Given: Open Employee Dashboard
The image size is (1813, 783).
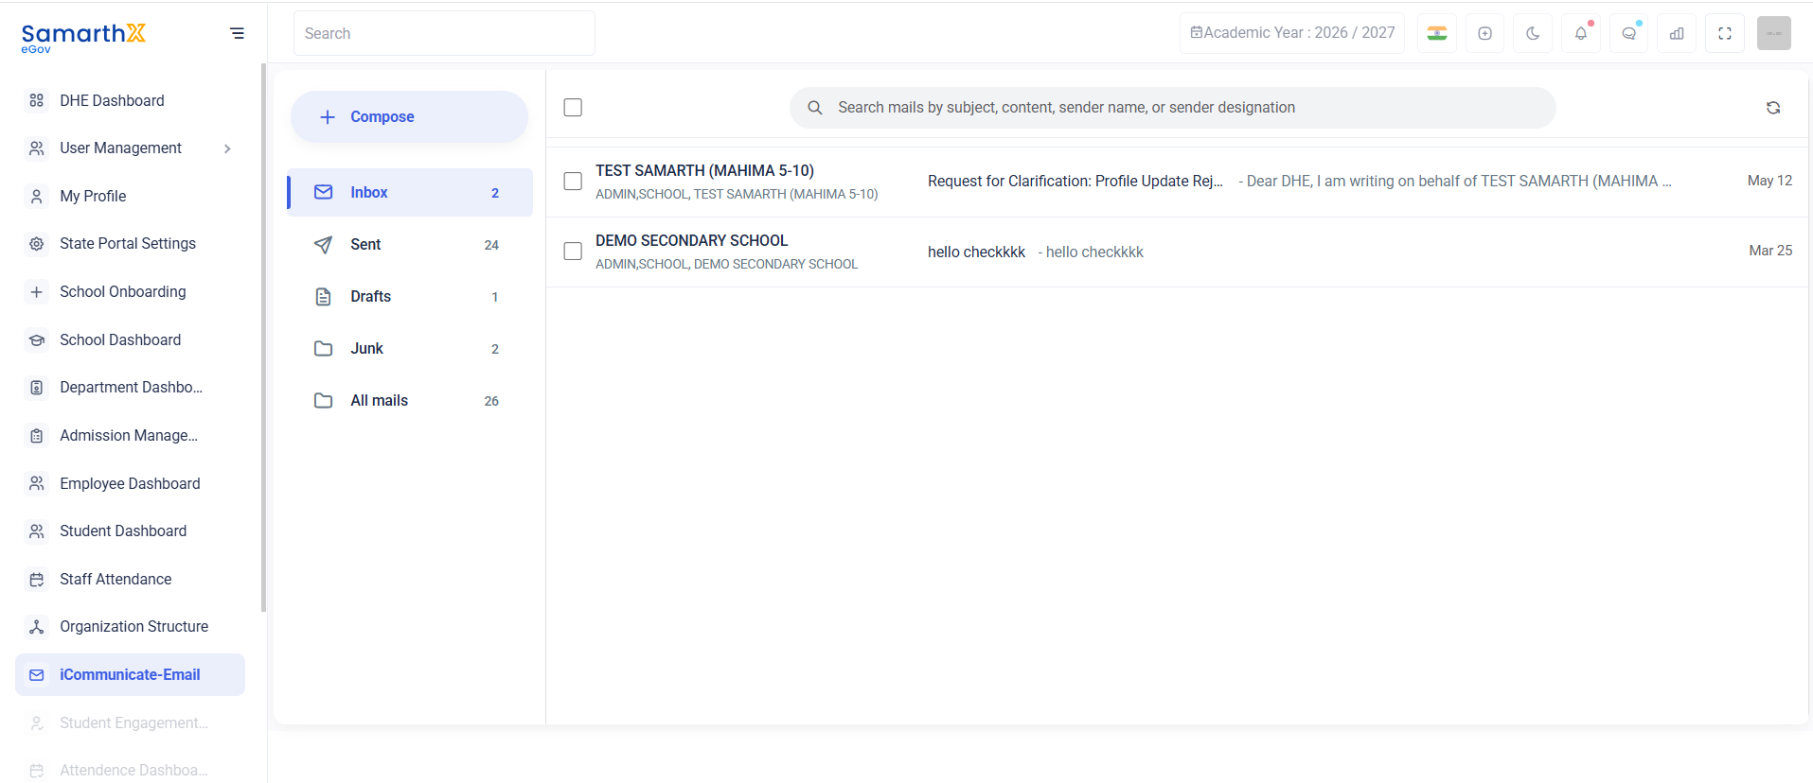Looking at the screenshot, I should pyautogui.click(x=130, y=483).
